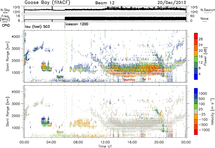Viewport: 215px width, 148px height.
Task: Click the '500' value on Velocity colorbar
Action: [x=202, y=99]
